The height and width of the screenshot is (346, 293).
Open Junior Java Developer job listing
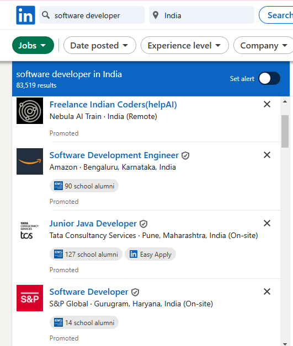93,224
